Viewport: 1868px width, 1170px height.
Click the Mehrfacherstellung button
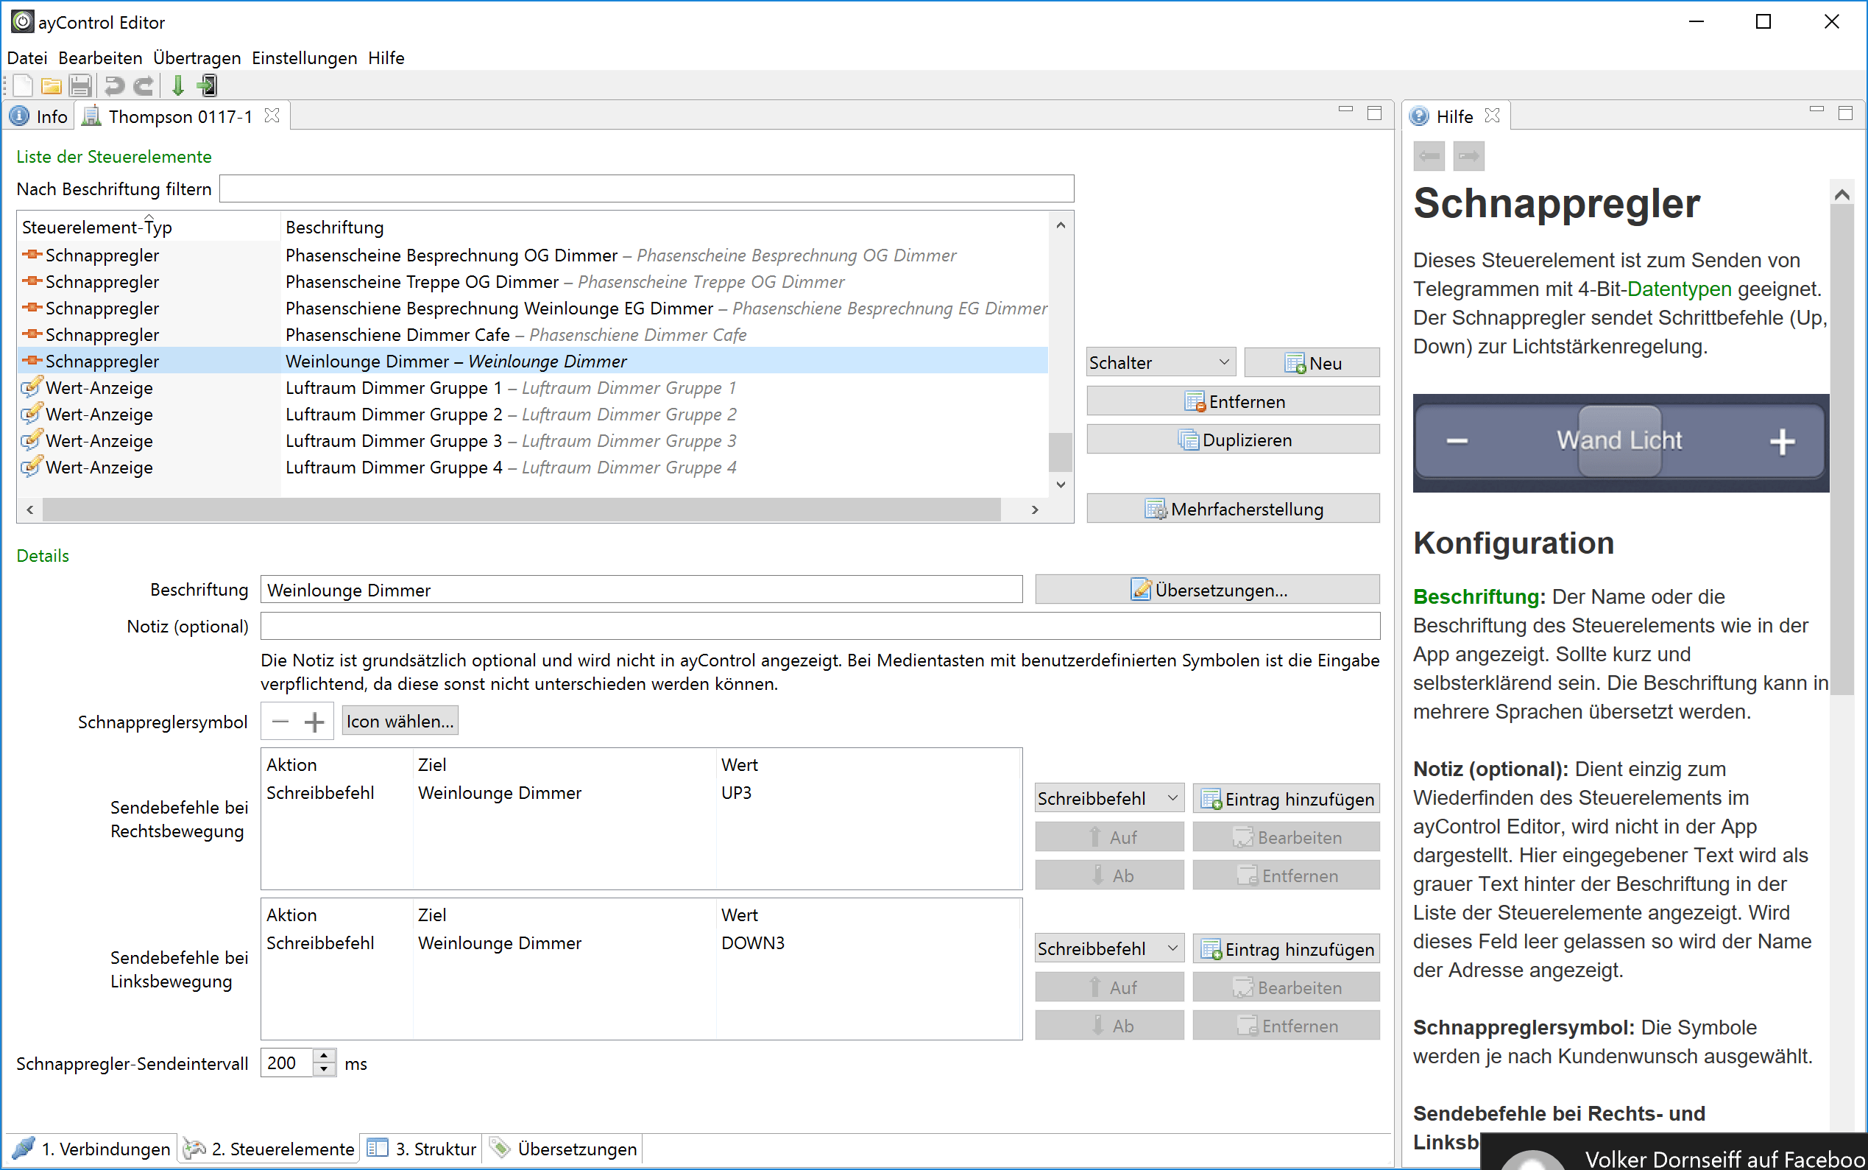[x=1233, y=508]
